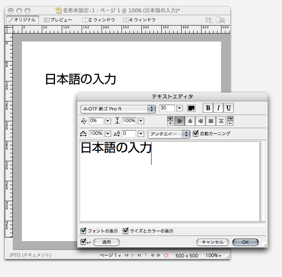Switch to the 2 ウィンドウ view tab
The height and width of the screenshot is (277, 282).
coord(98,20)
